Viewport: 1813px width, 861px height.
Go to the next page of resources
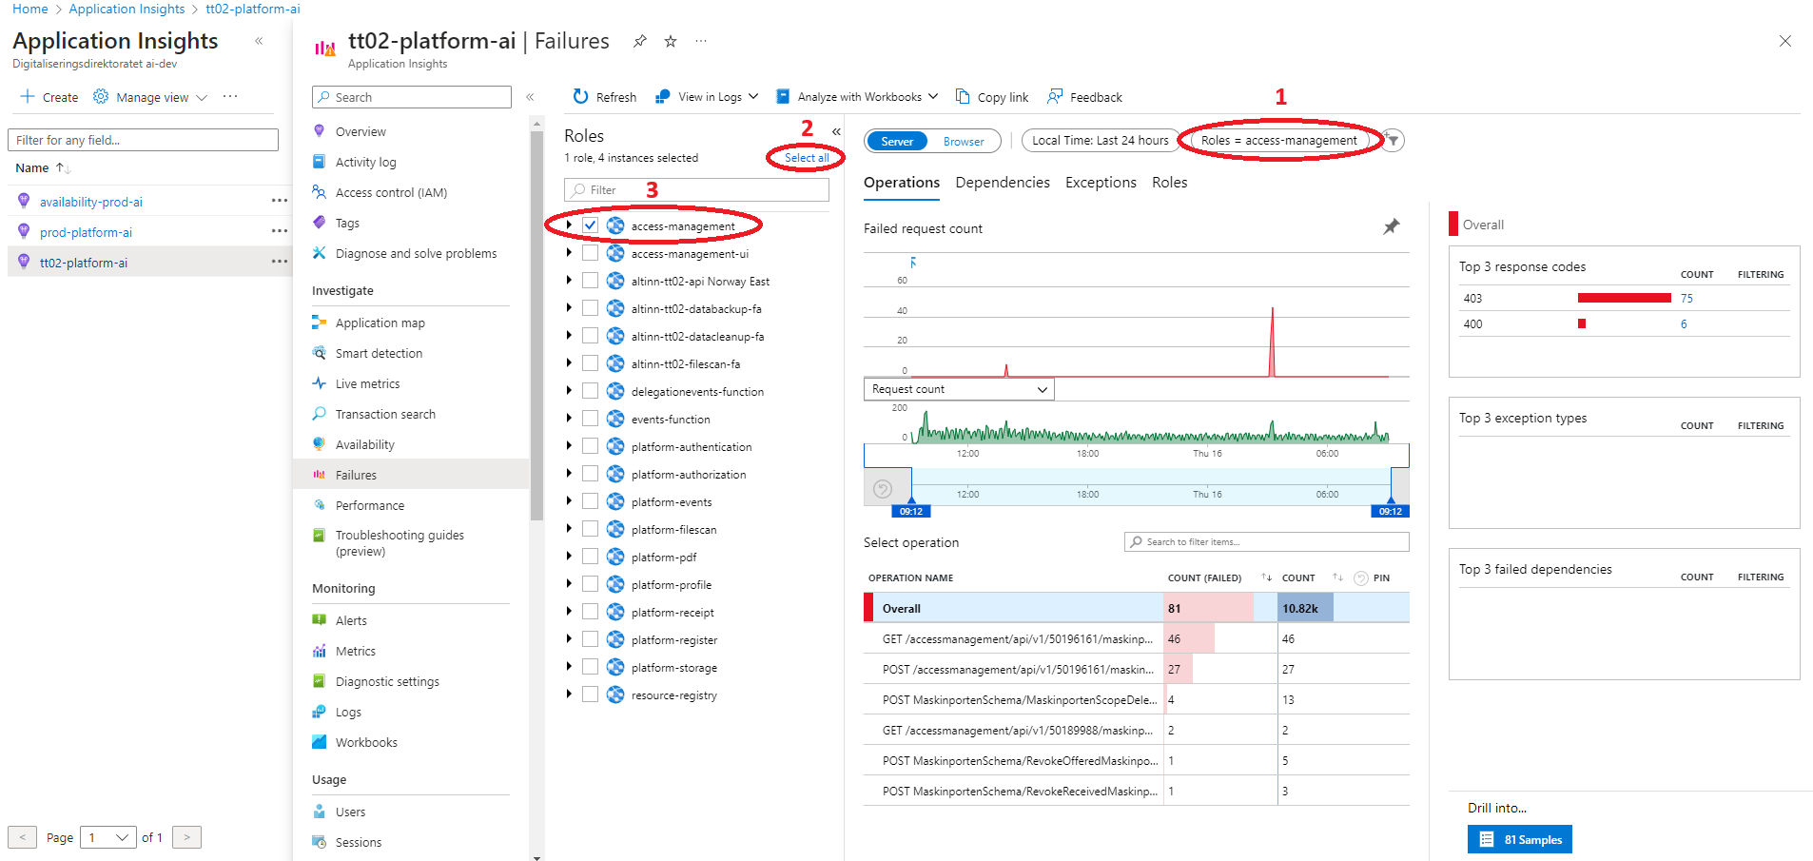pos(187,837)
